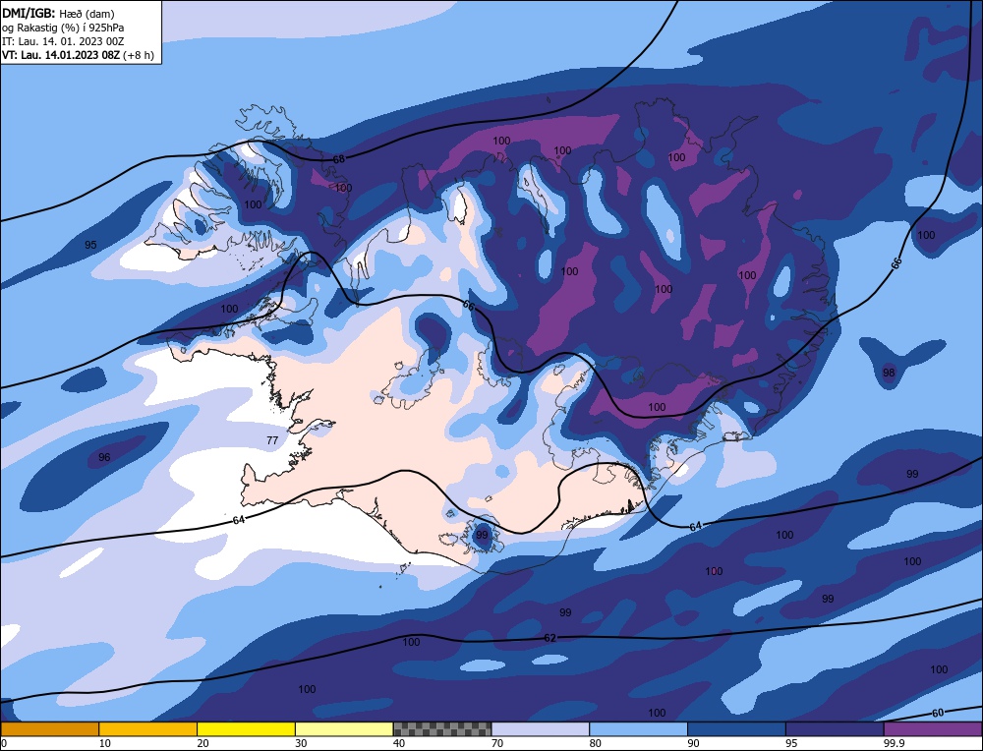This screenshot has height=751, width=983.
Task: Click the purple above-99.9 legend swatch
Action: tap(933, 728)
